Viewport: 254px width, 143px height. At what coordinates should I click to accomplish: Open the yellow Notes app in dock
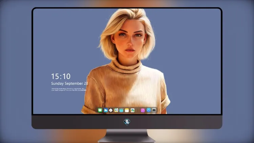click(x=127, y=110)
